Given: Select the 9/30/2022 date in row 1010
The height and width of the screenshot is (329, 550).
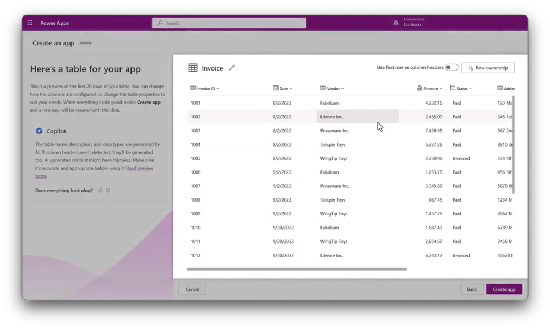Looking at the screenshot, I should tap(283, 228).
